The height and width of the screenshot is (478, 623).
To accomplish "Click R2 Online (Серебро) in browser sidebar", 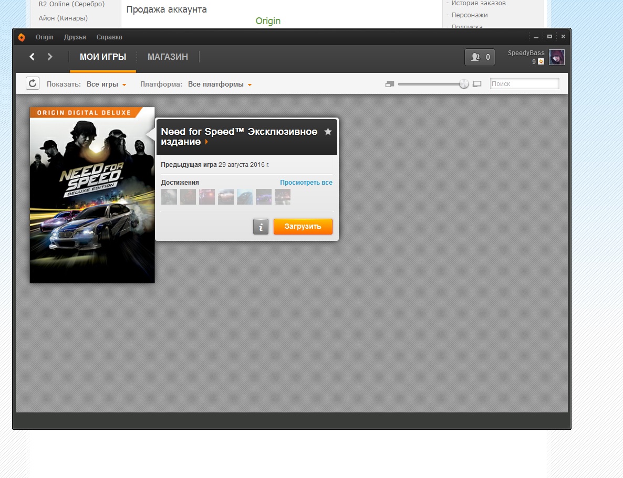I will pos(71,4).
